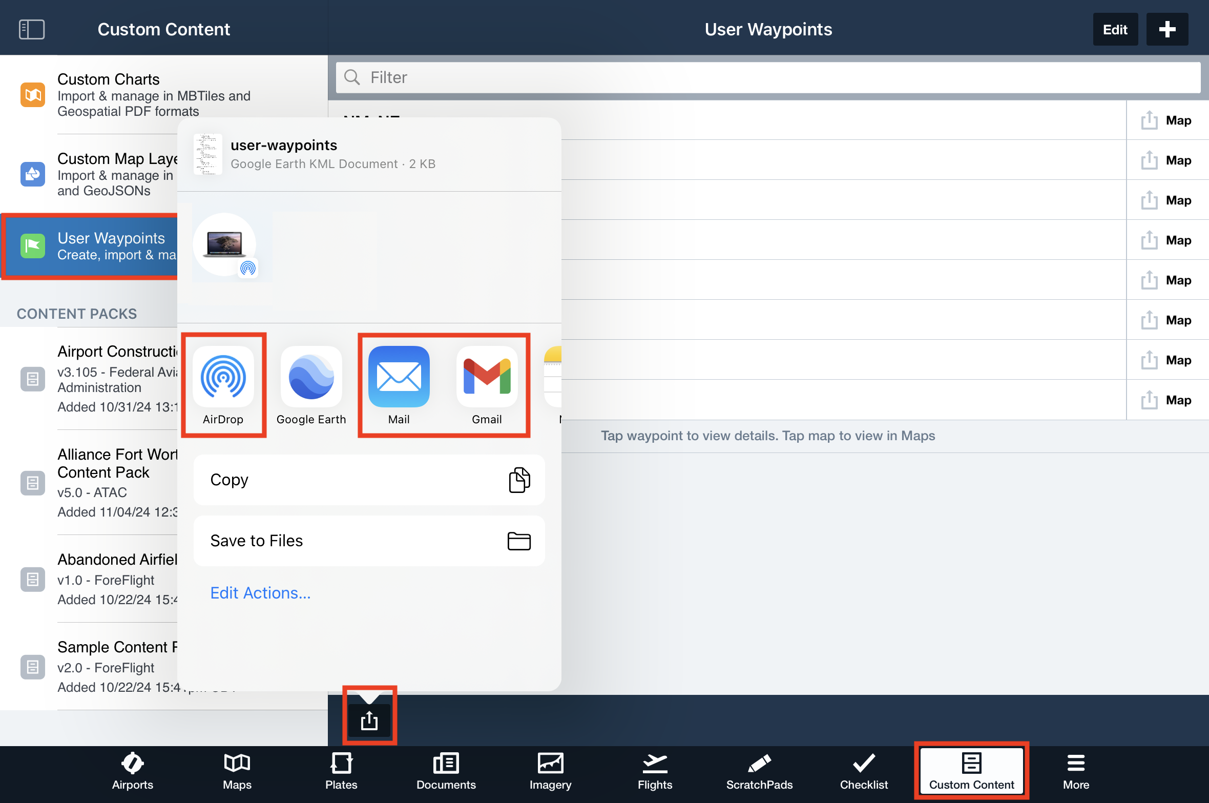Share via AirDrop app icon

(223, 377)
